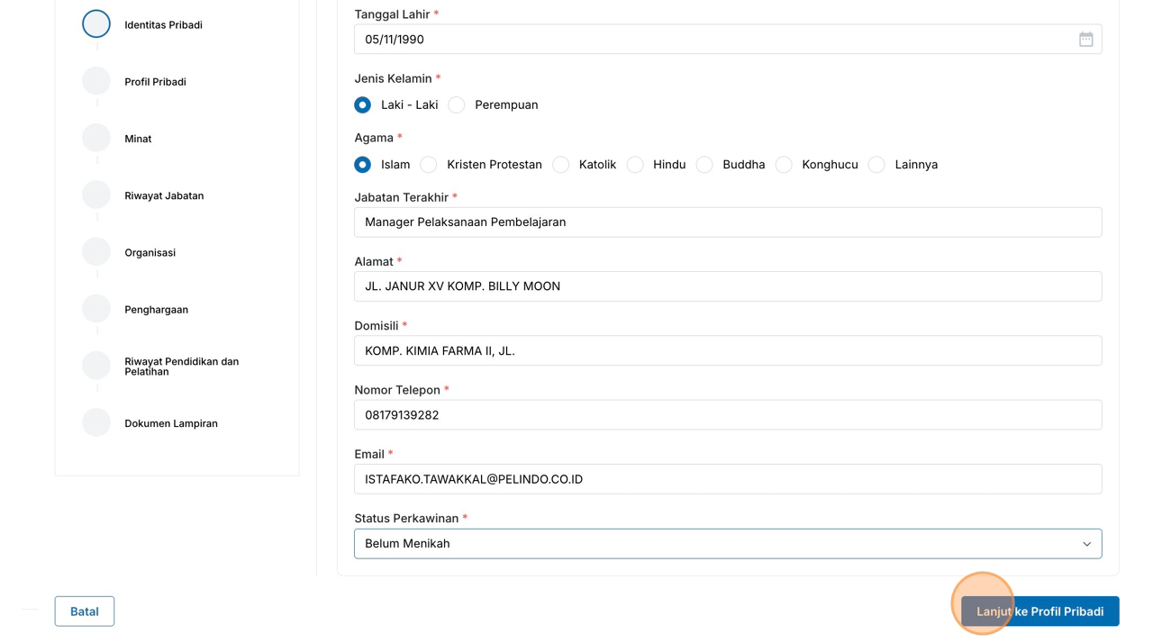Screen dimensions: 1153x643
Task: Pick the Hindu radio button
Action: [x=635, y=165]
